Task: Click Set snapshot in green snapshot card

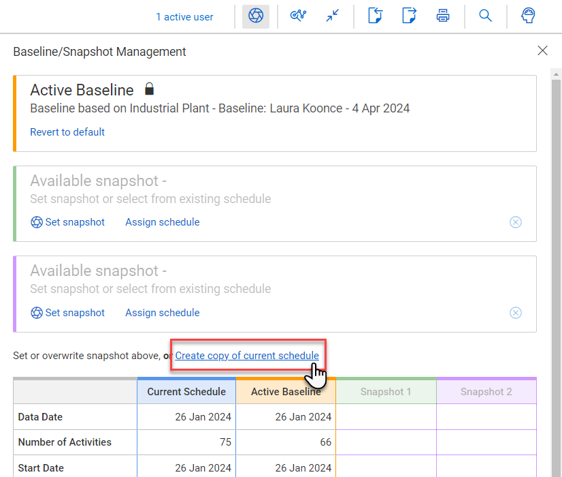Action: [x=68, y=222]
